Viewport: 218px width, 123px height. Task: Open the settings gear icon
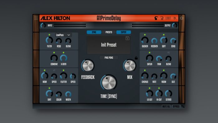(x=182, y=18)
